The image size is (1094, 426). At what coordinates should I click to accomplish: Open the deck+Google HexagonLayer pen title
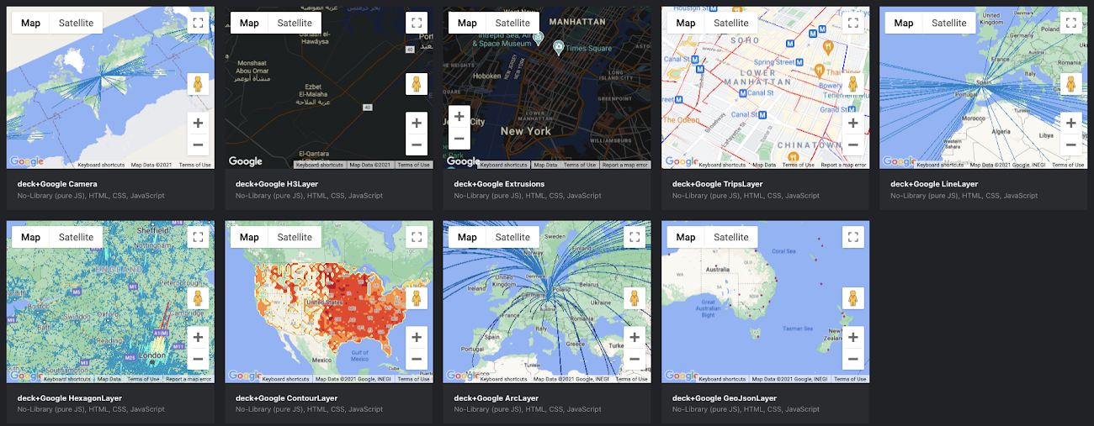pos(70,397)
